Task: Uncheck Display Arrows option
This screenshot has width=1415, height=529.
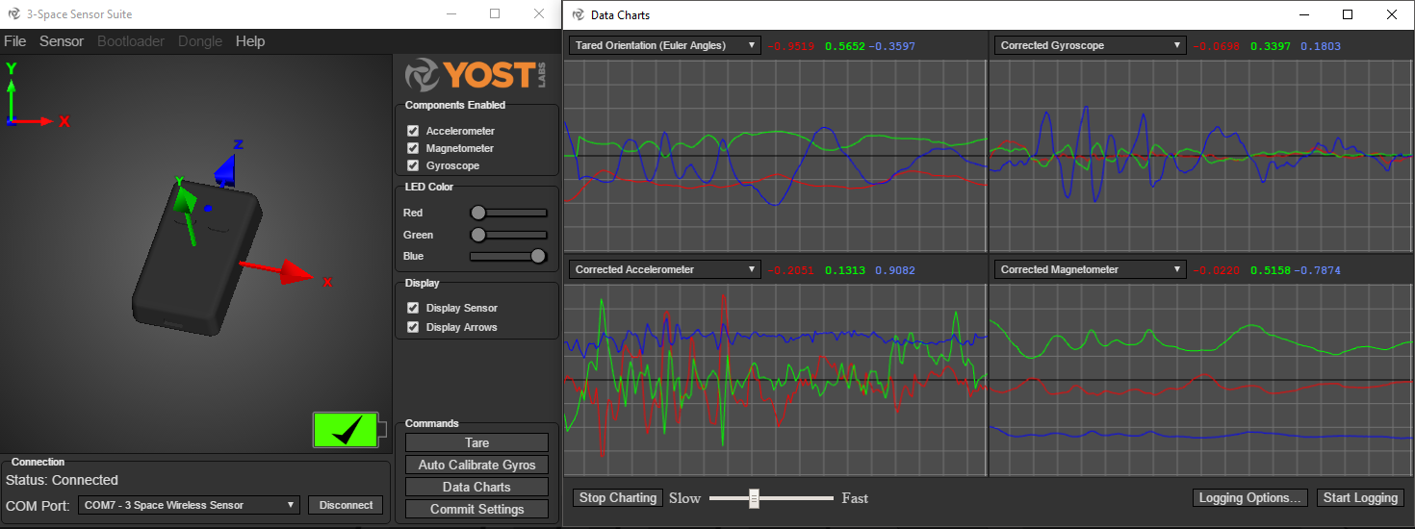Action: click(x=413, y=327)
